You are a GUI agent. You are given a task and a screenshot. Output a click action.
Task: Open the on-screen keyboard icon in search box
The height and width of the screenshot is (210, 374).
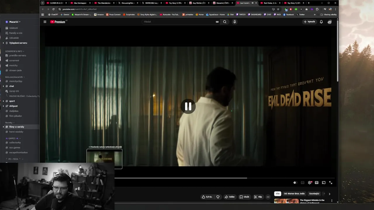(217, 22)
